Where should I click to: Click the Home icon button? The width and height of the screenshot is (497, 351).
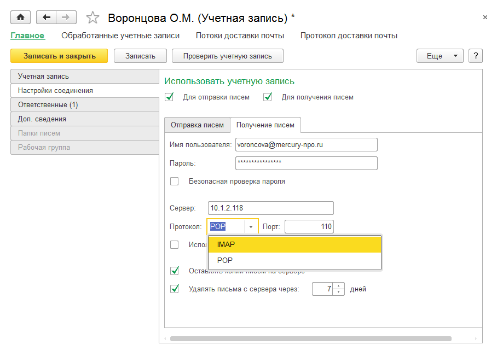click(21, 17)
